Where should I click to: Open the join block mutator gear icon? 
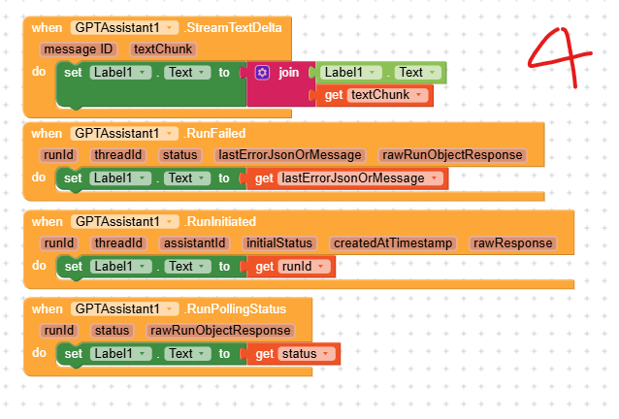pyautogui.click(x=262, y=73)
